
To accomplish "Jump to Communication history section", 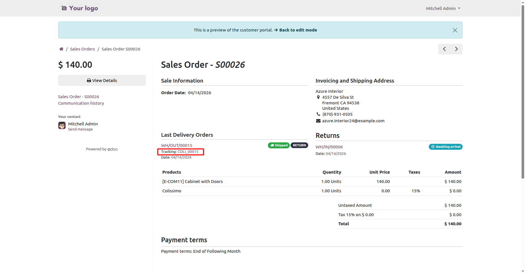I will point(81,103).
